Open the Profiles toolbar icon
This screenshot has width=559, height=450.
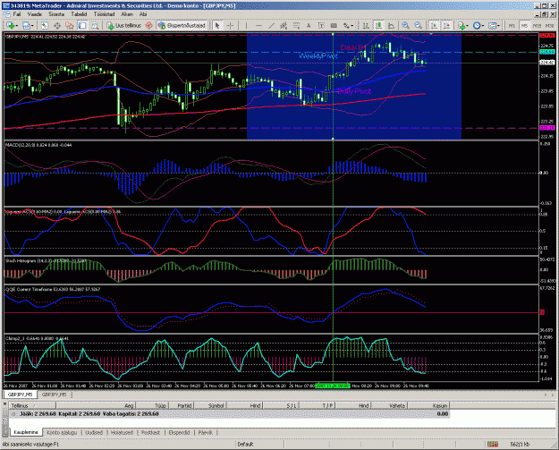(26, 26)
